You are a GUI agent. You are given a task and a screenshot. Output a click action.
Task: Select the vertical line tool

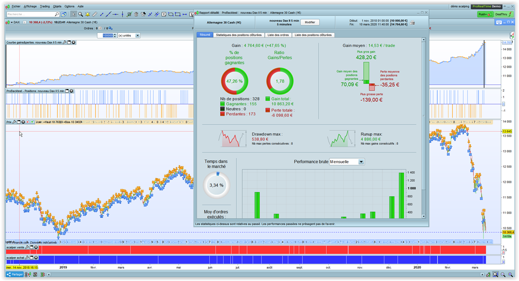pos(123,14)
